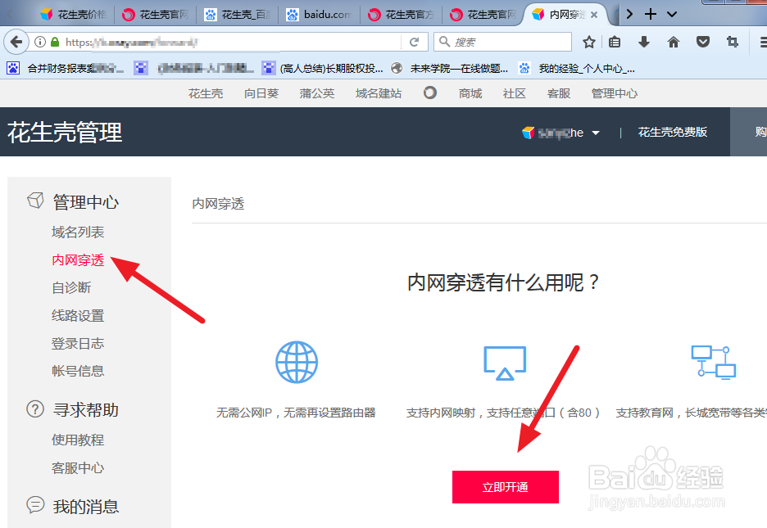Select 线路设置 in the sidebar

click(x=78, y=315)
